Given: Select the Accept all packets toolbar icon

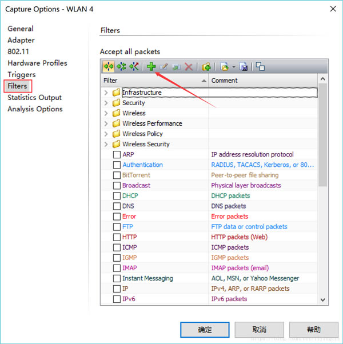Looking at the screenshot, I should coord(108,67).
